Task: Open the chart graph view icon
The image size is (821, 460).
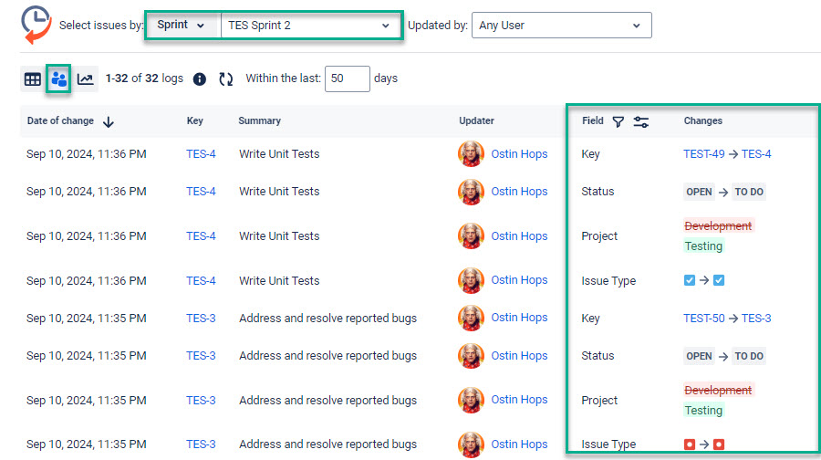Action: [x=85, y=79]
